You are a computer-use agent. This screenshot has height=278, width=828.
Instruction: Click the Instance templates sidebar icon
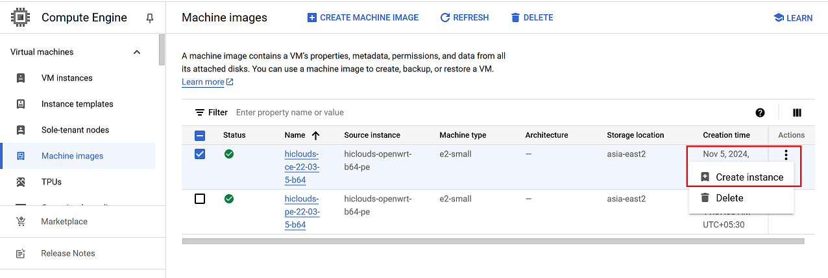pyautogui.click(x=21, y=104)
